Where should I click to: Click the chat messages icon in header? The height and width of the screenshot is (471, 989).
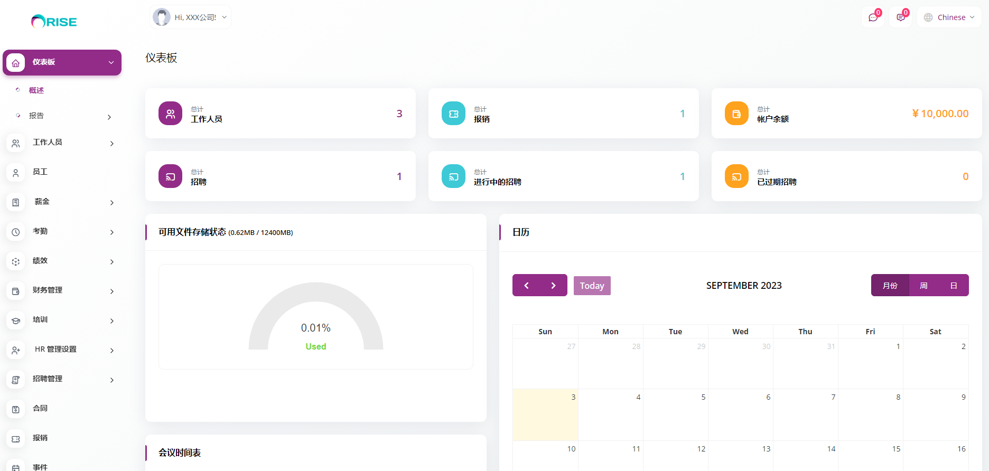coord(873,17)
